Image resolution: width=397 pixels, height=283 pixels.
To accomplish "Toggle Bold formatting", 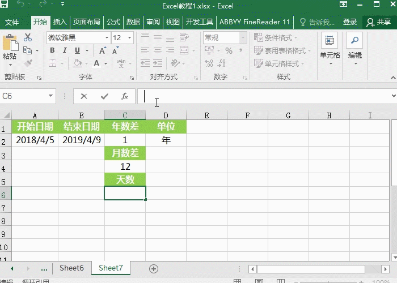I will 52,50.
